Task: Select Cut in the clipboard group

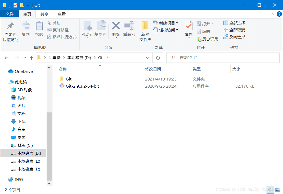Action: (54, 23)
